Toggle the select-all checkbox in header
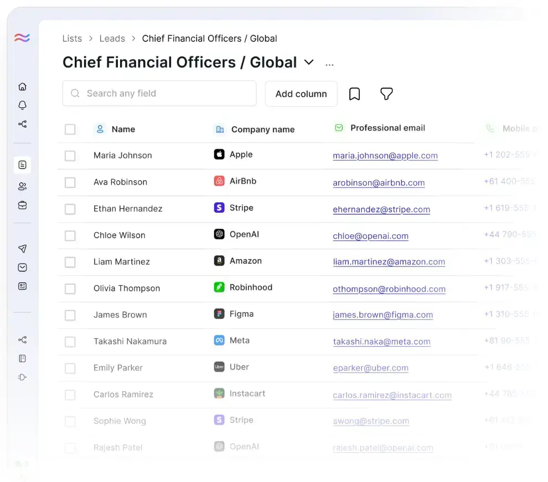 [70, 129]
